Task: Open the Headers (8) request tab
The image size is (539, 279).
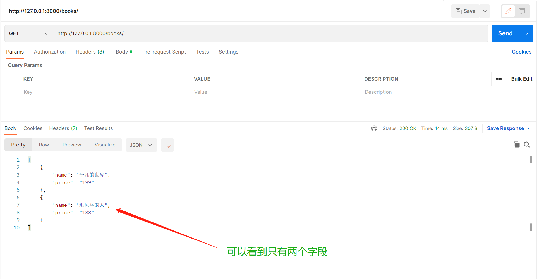Action: coord(90,52)
